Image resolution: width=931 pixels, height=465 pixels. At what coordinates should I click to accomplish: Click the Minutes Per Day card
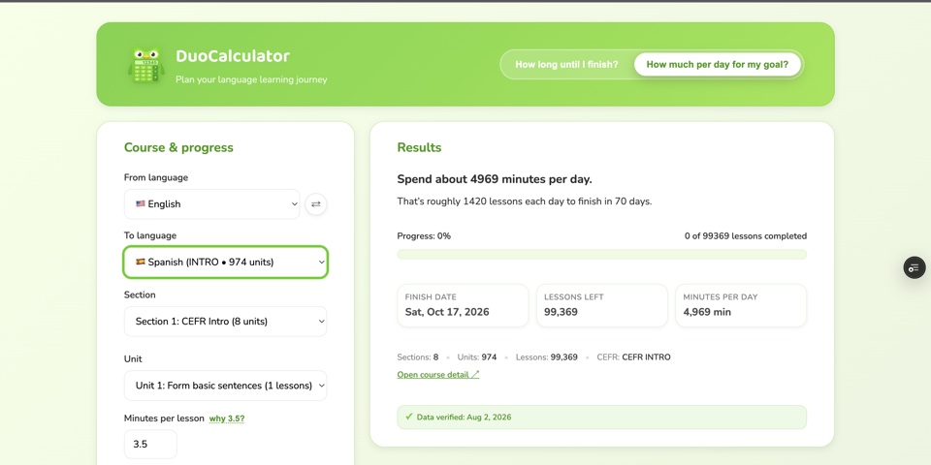[741, 305]
